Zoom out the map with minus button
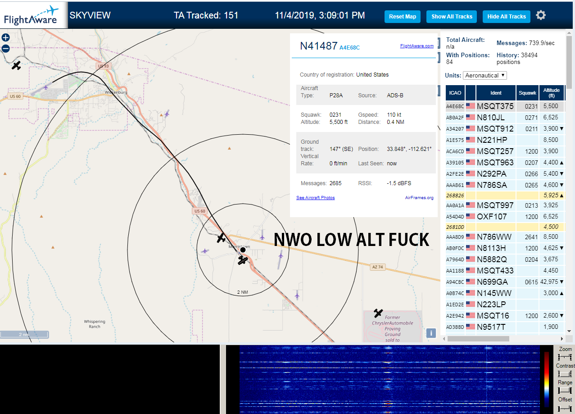 [6, 49]
